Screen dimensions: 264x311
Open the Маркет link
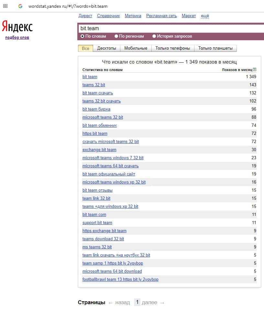click(x=189, y=16)
